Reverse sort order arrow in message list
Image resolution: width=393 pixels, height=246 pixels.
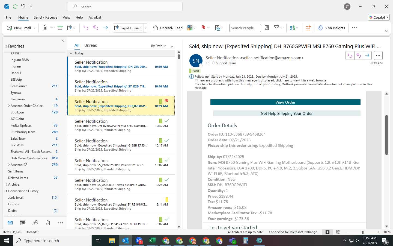click(x=172, y=46)
